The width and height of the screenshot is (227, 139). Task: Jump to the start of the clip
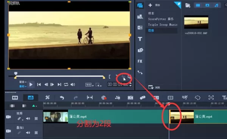coord(39,85)
